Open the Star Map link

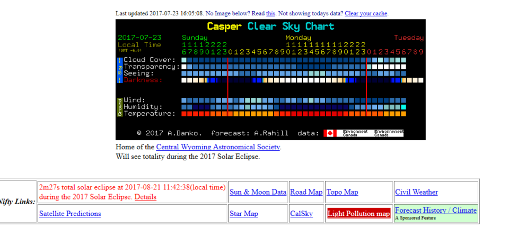point(244,214)
